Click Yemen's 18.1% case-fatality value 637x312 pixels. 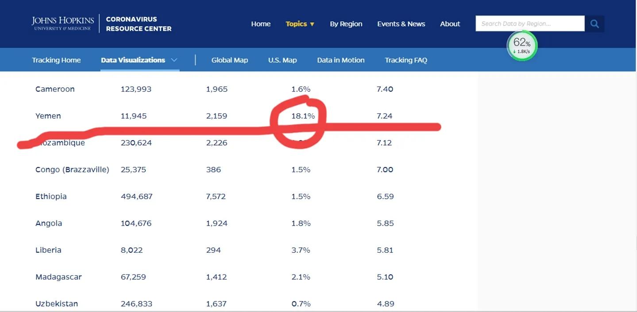coord(303,116)
